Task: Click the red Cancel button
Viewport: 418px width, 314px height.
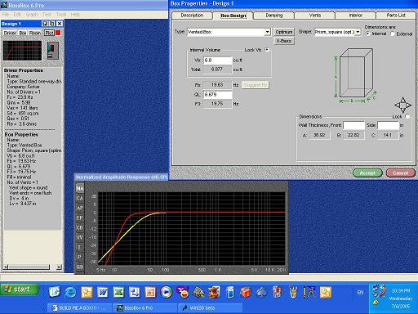Action: pos(401,173)
